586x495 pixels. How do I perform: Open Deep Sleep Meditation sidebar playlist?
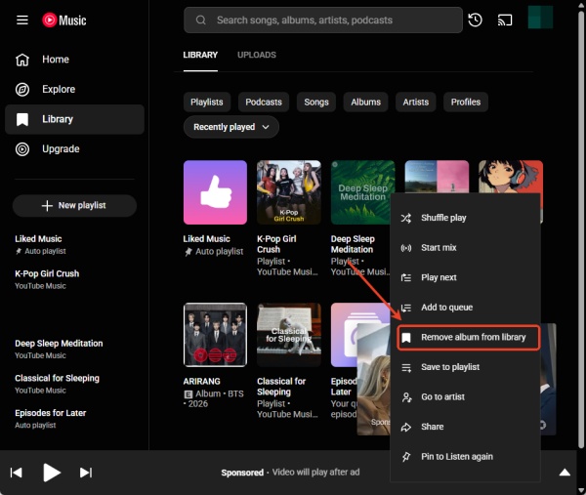click(x=75, y=350)
